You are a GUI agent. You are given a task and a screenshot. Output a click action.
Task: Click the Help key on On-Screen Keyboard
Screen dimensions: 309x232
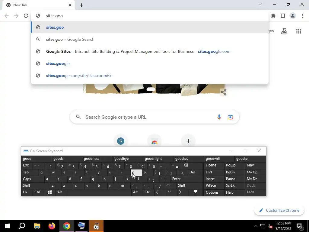(x=234, y=192)
